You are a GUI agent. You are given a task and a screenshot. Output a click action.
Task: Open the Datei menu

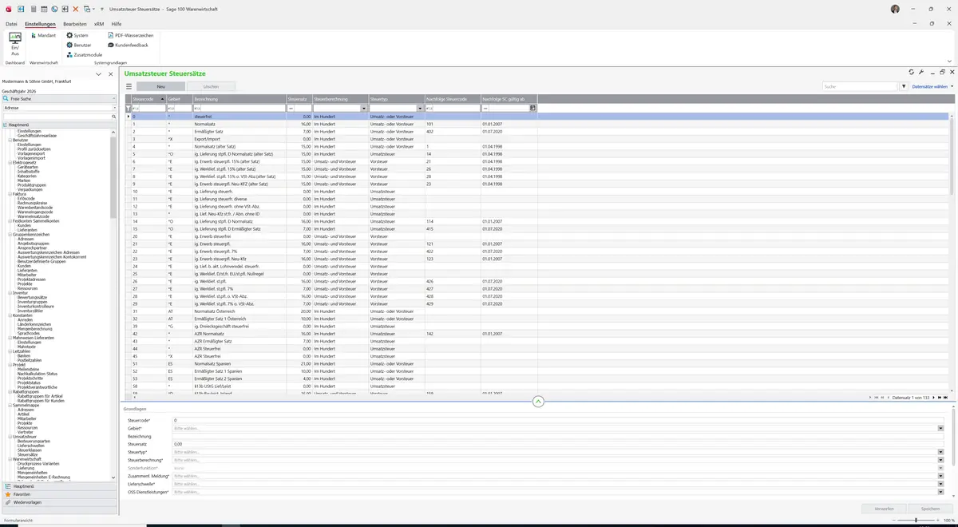[x=11, y=24]
